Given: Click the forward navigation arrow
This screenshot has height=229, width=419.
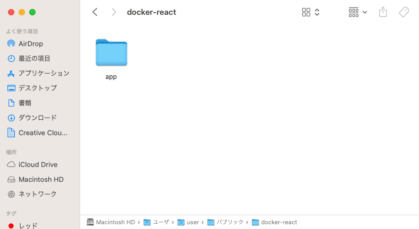Looking at the screenshot, I should (114, 12).
